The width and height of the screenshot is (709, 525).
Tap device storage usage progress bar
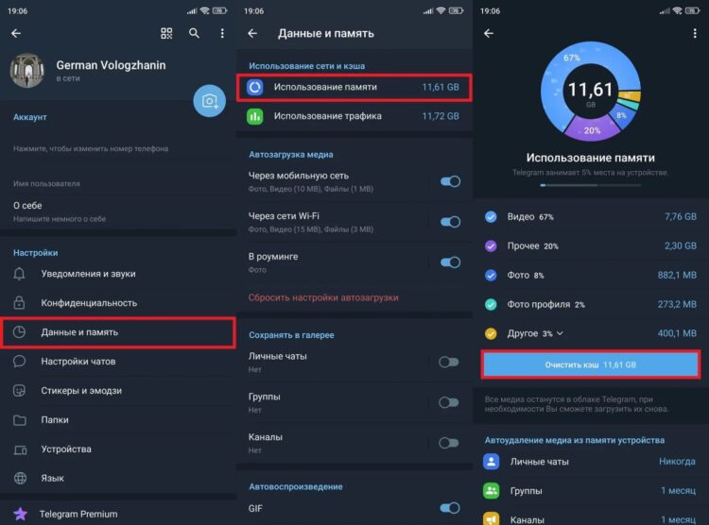click(591, 185)
